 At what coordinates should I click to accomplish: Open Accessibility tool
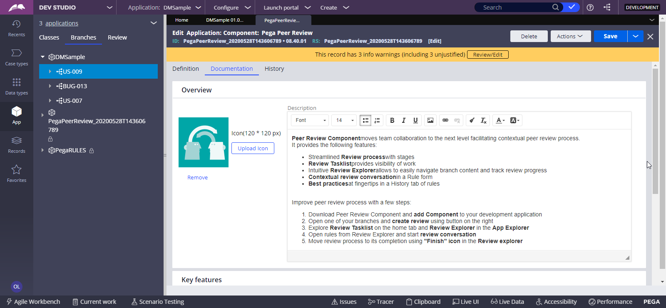click(x=557, y=302)
